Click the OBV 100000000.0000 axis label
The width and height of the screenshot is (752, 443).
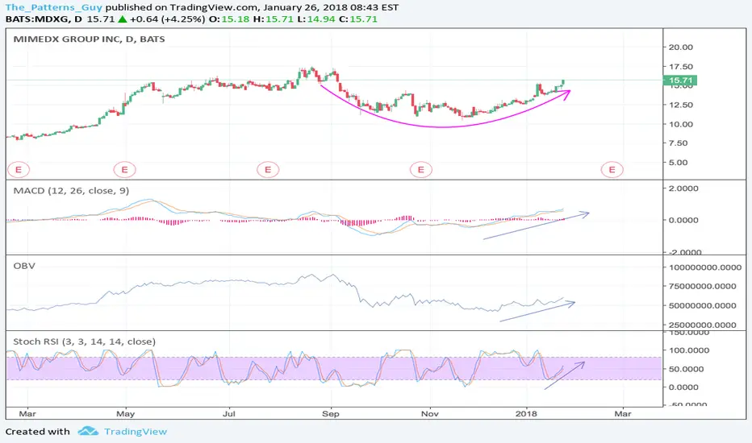click(705, 267)
